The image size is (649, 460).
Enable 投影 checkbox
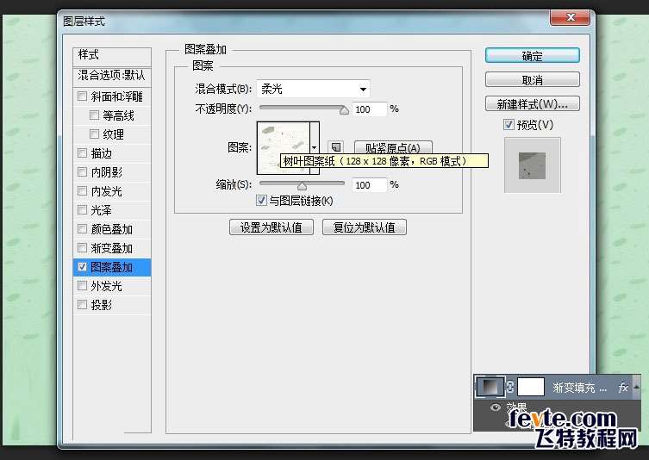point(83,304)
